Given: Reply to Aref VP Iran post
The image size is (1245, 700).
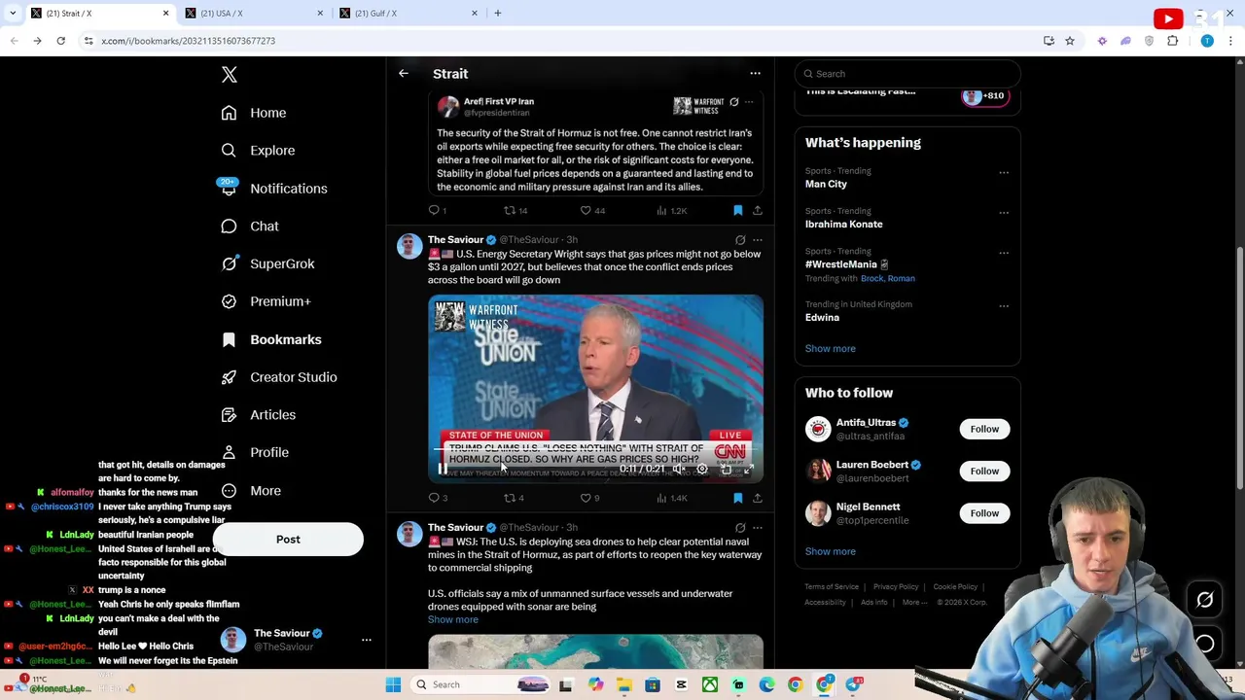Looking at the screenshot, I should click(x=438, y=210).
